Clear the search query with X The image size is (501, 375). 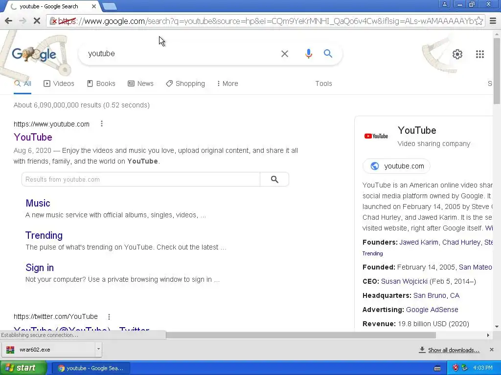(285, 54)
